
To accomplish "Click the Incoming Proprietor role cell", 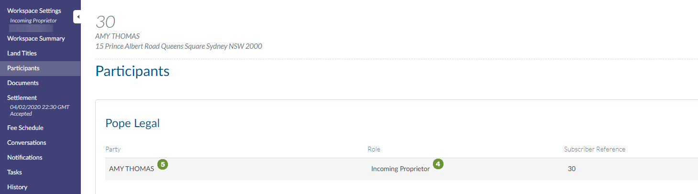I will [x=400, y=169].
